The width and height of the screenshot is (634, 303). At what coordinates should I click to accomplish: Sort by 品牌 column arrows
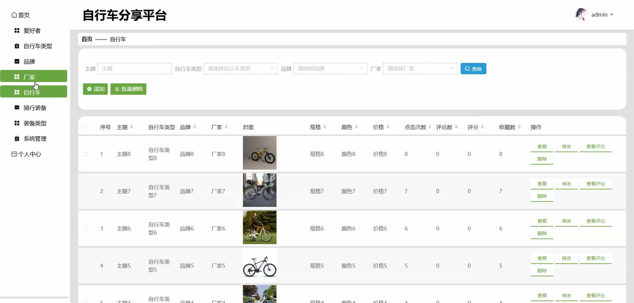tap(194, 127)
